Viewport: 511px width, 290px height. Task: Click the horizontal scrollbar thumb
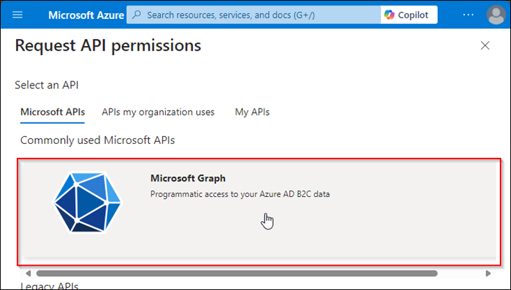point(237,273)
